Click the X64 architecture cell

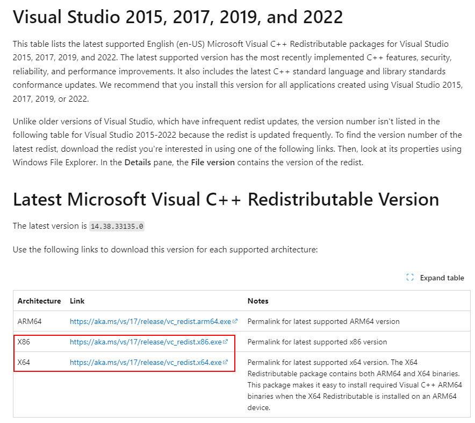click(24, 362)
